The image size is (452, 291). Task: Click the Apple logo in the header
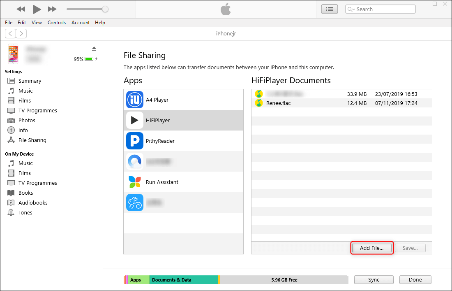click(x=226, y=9)
